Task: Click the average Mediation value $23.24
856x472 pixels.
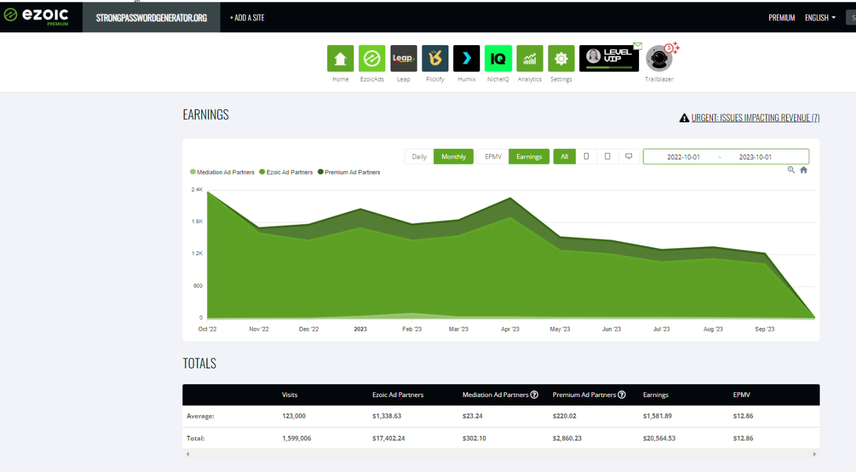Action: click(474, 416)
